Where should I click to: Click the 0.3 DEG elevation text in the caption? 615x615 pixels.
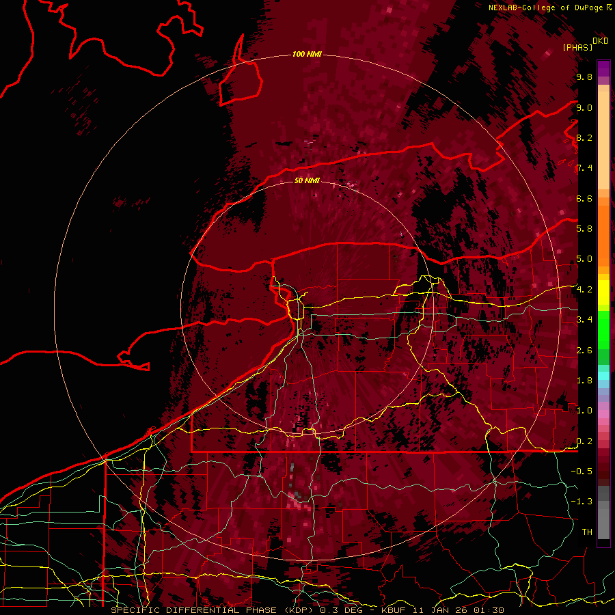tap(343, 610)
